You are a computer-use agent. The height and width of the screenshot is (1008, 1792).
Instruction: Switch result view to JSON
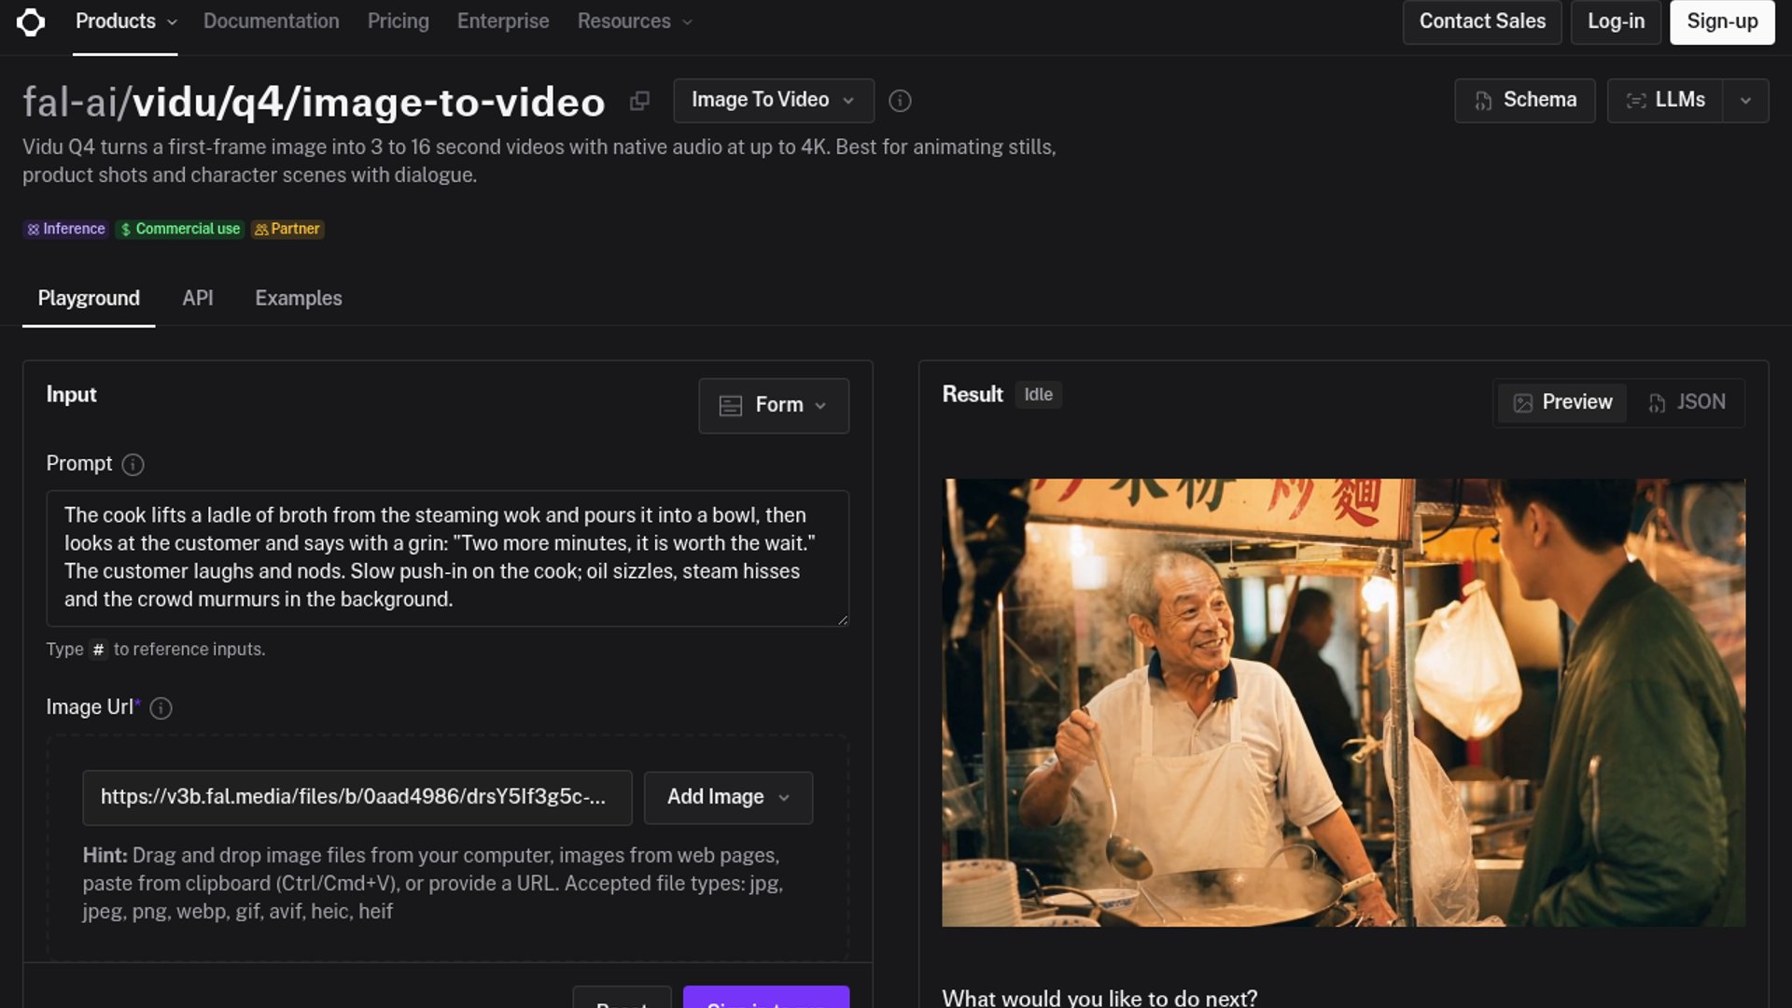pyautogui.click(x=1687, y=402)
